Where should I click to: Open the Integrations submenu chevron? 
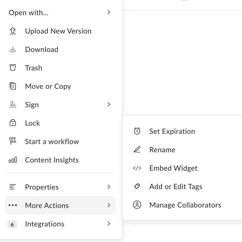109,224
